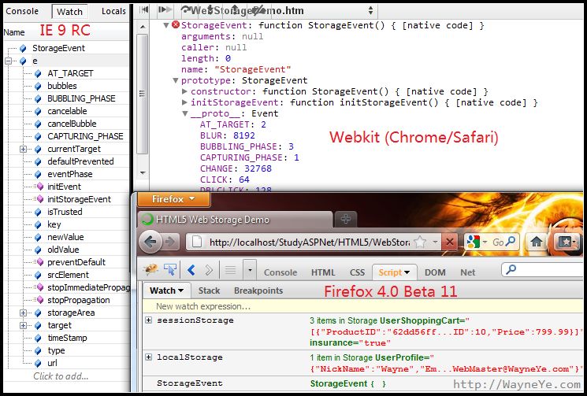Click the method icon beside initEvent

39,187
